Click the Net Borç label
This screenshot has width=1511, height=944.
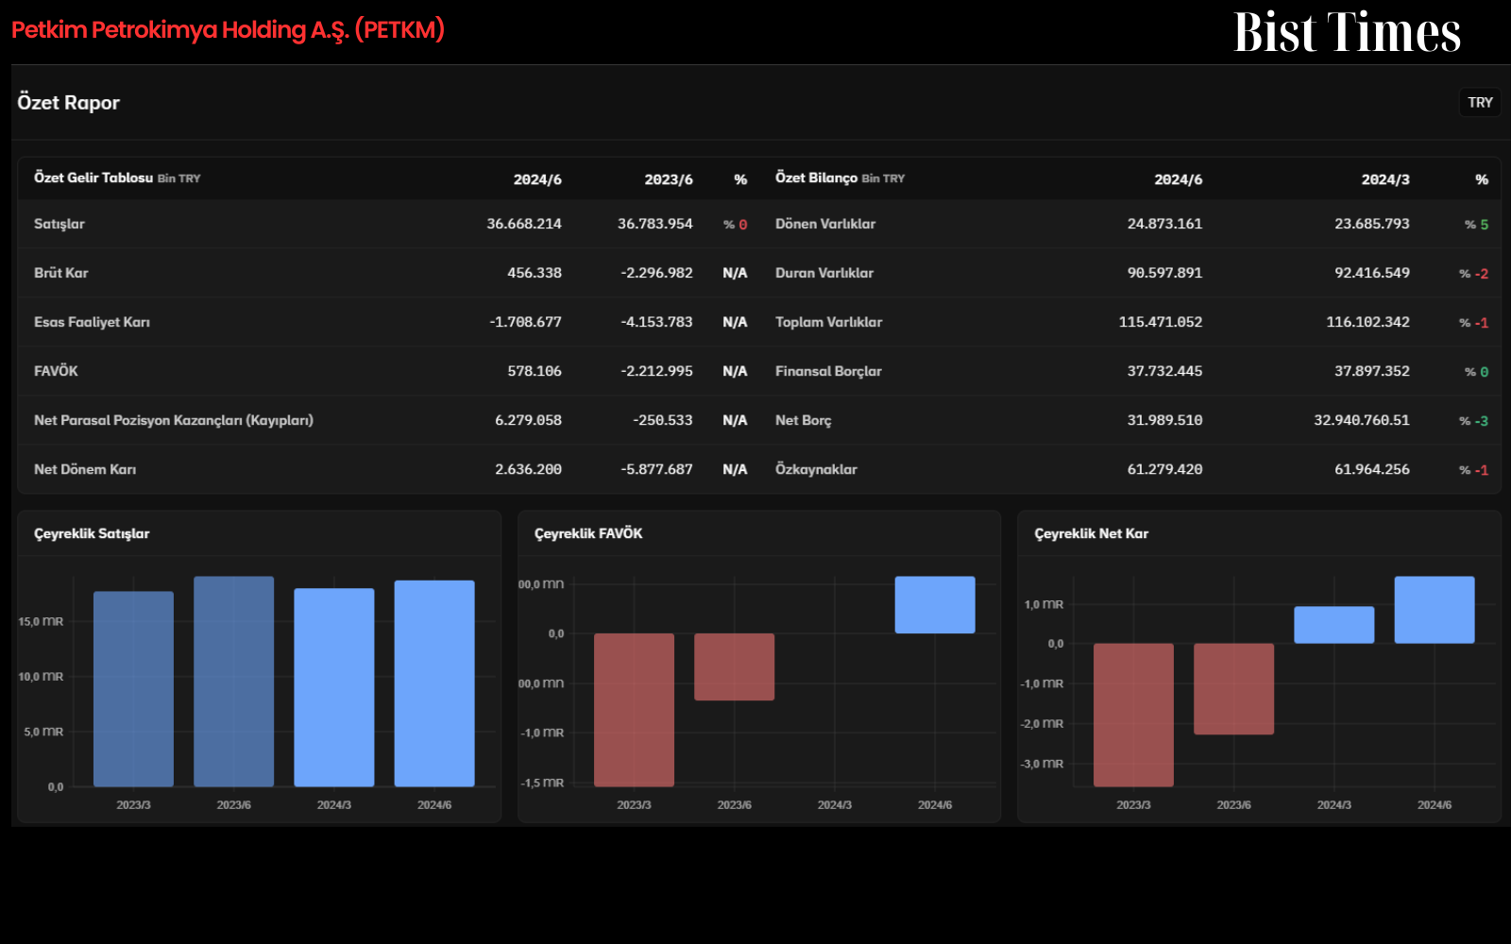tap(804, 420)
